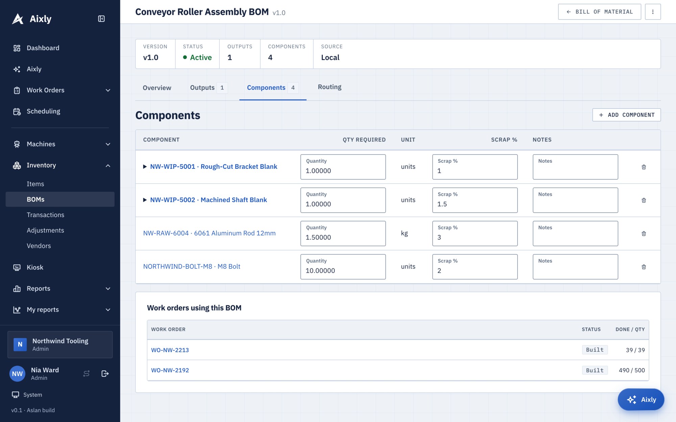Open the Kiosk sidebar item
This screenshot has width=676, height=422.
[60, 267]
